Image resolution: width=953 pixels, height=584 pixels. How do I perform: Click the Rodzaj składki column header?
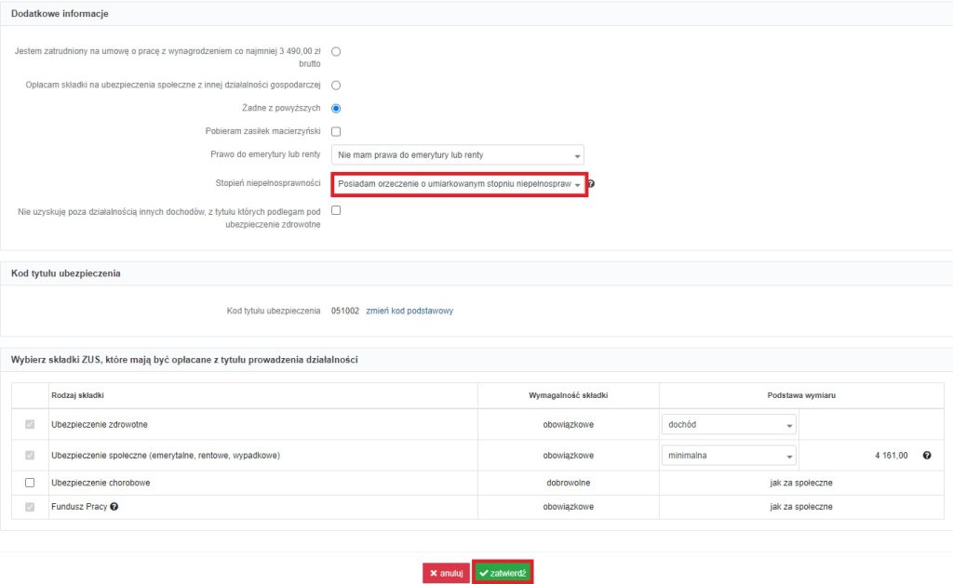(78, 395)
